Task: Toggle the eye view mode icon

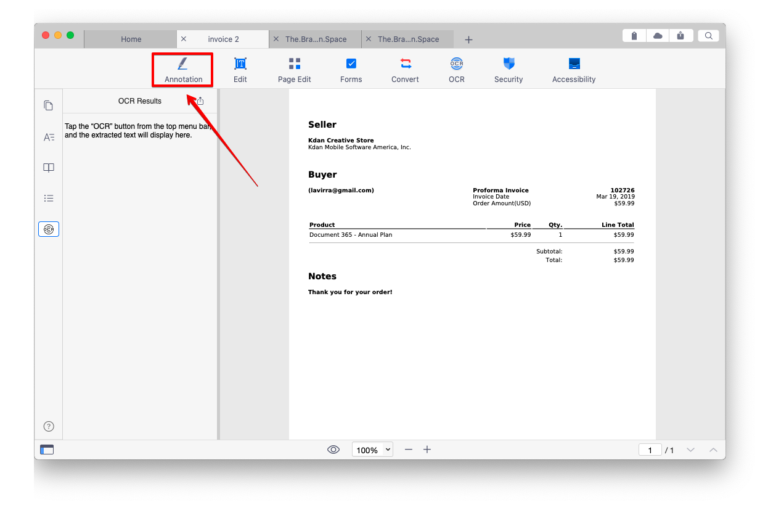Action: pos(333,450)
